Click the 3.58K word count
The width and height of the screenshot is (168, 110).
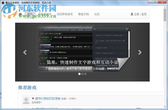coord(72,99)
